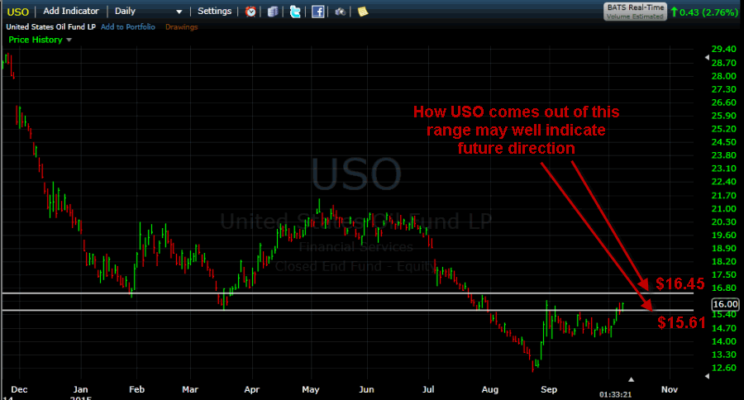Open the Drawings link
744x400 pixels.
tap(181, 27)
